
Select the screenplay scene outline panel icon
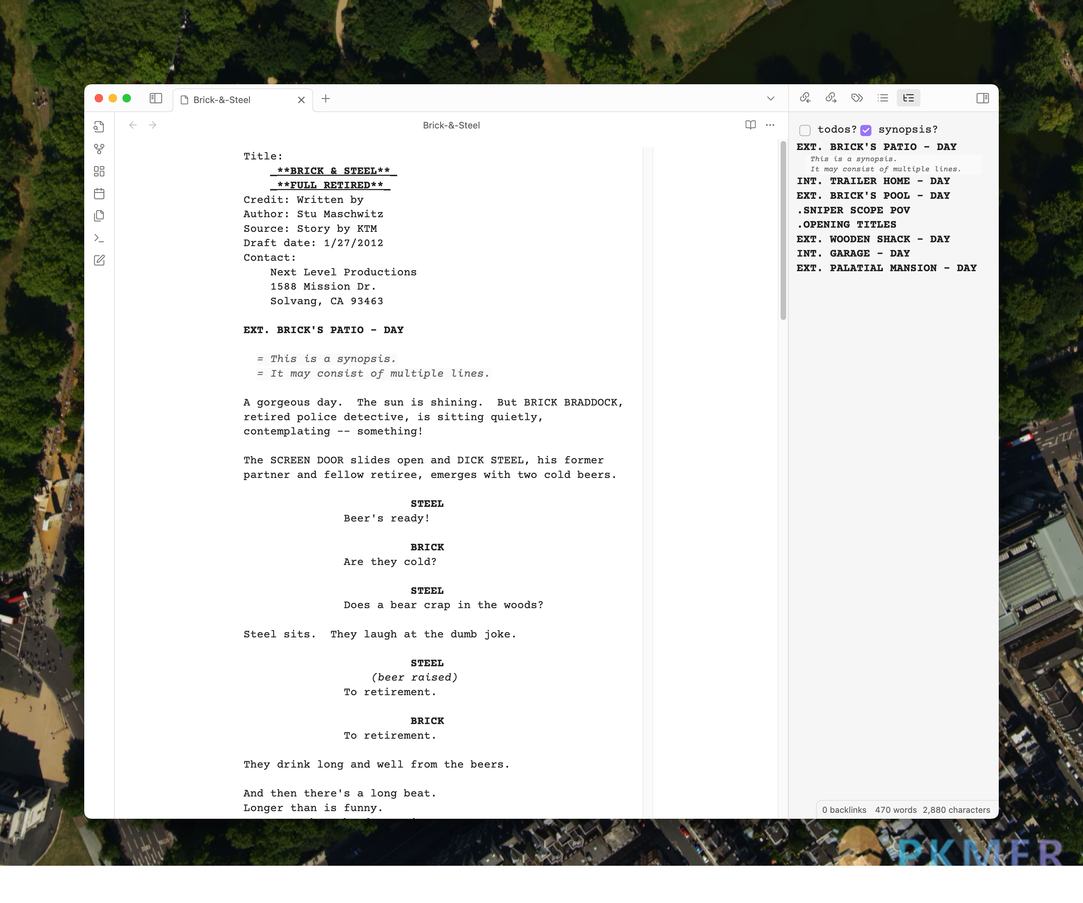pyautogui.click(x=909, y=97)
